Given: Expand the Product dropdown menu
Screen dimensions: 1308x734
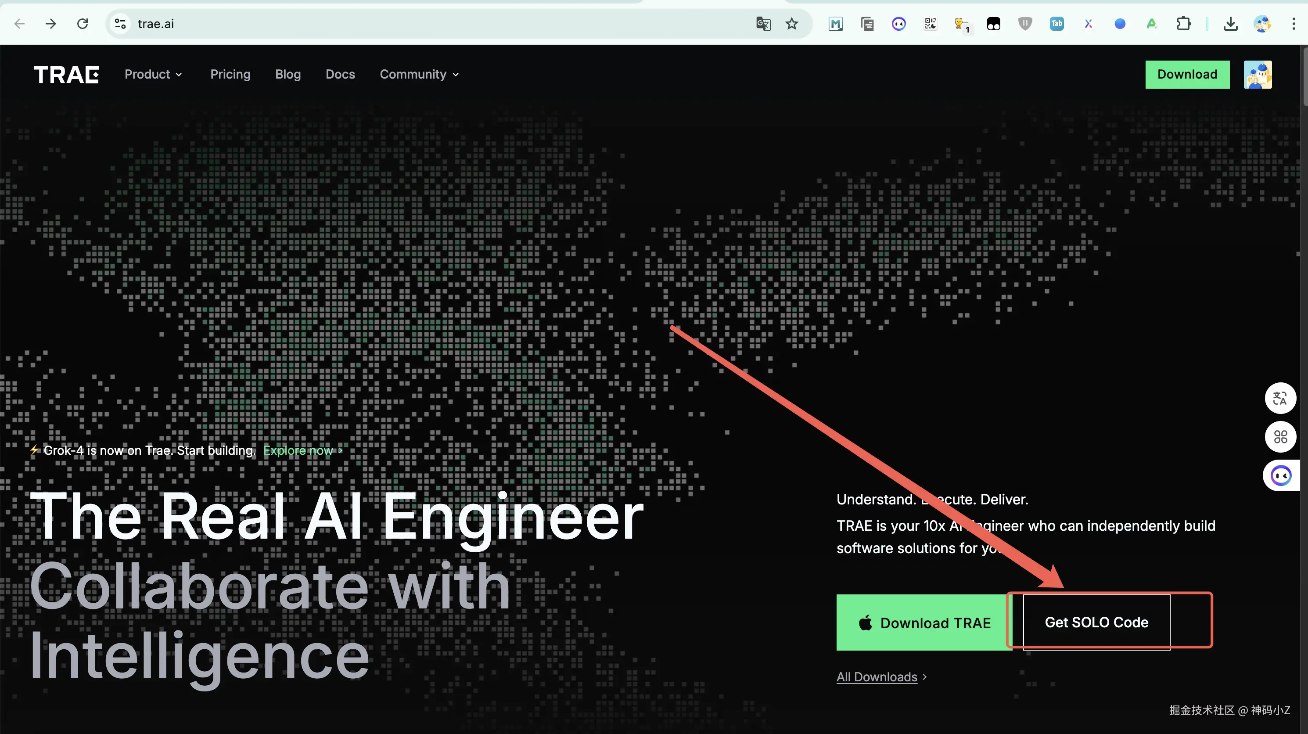Looking at the screenshot, I should pyautogui.click(x=153, y=75).
